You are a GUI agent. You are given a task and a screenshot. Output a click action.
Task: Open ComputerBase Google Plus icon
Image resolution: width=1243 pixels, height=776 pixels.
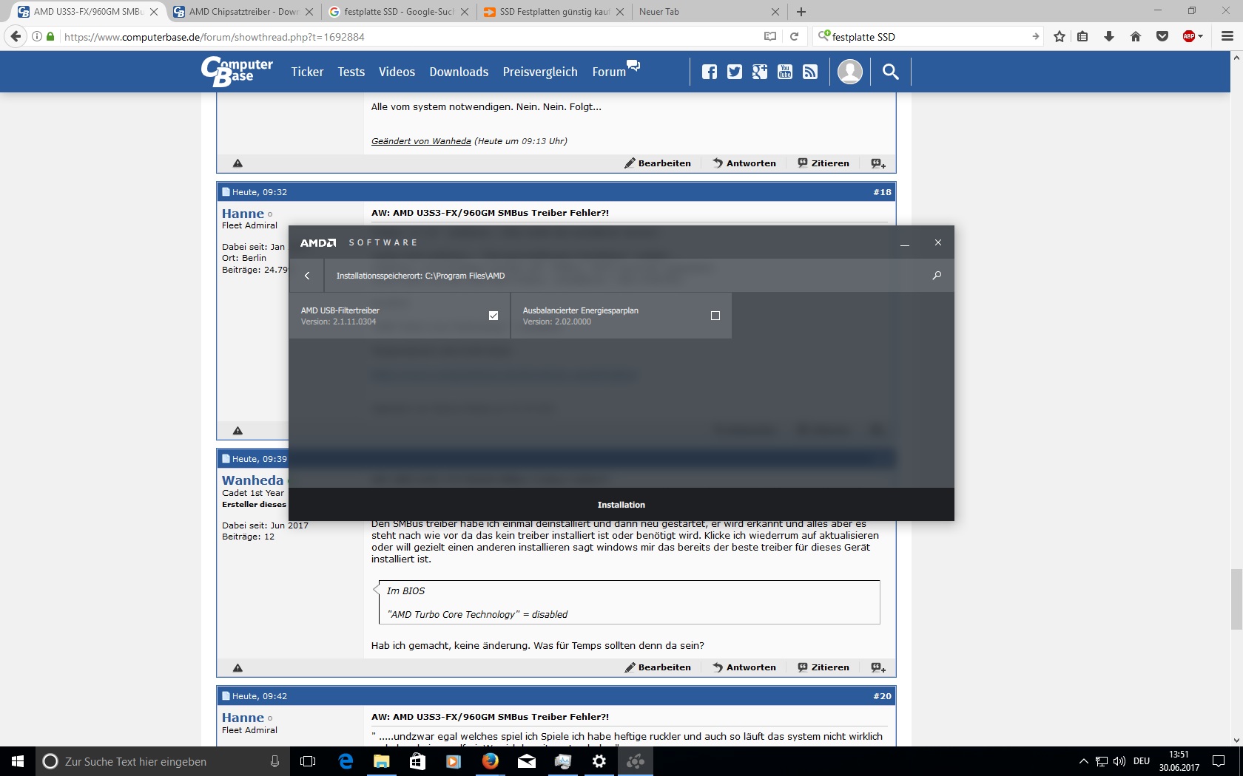click(x=760, y=72)
